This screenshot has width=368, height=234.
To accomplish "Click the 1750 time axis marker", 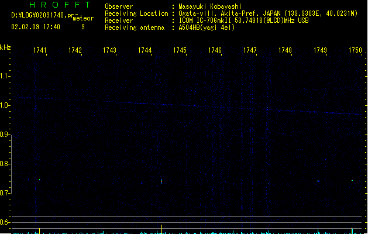I will click(355, 50).
